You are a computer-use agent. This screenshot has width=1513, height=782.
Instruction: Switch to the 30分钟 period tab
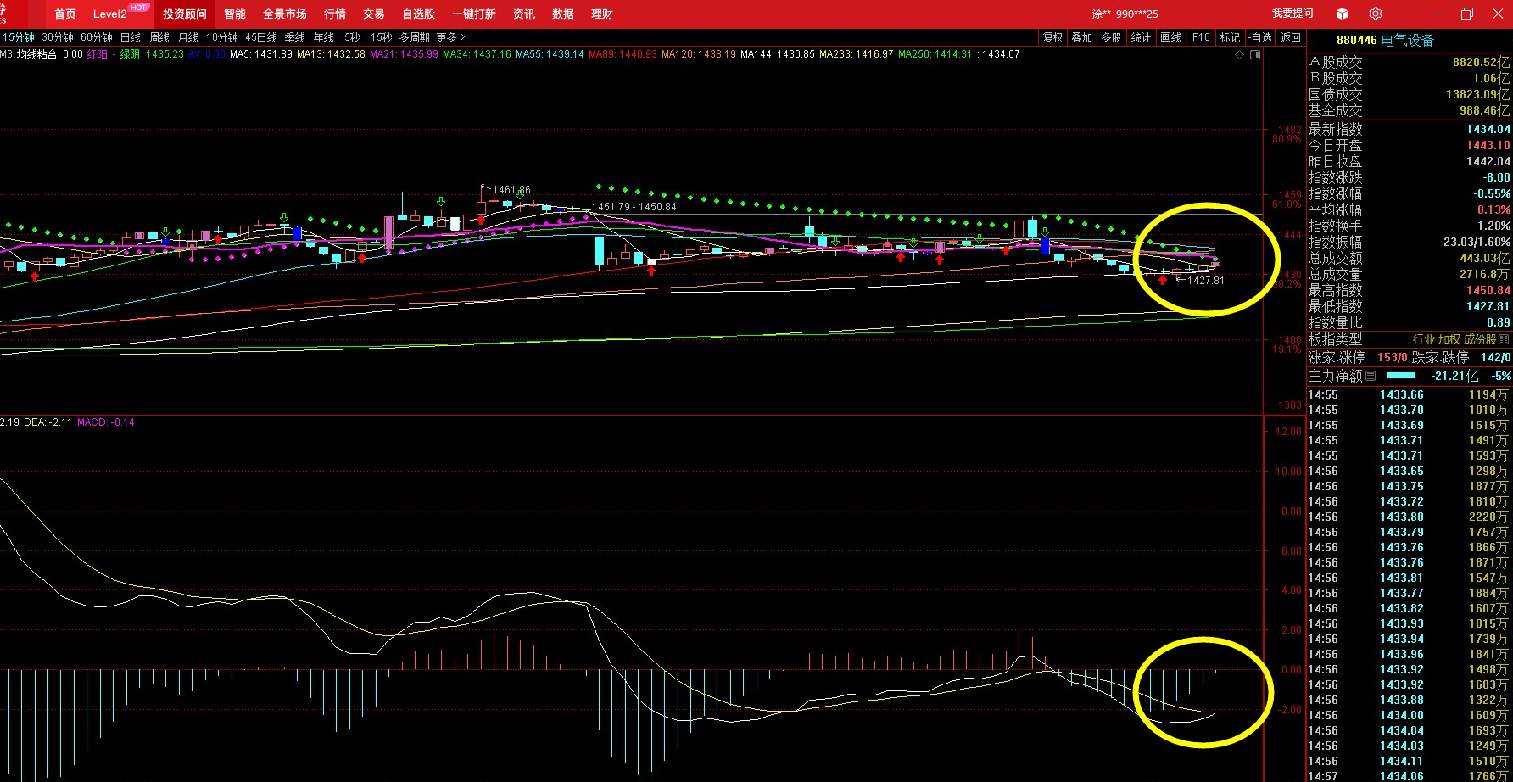[x=58, y=37]
